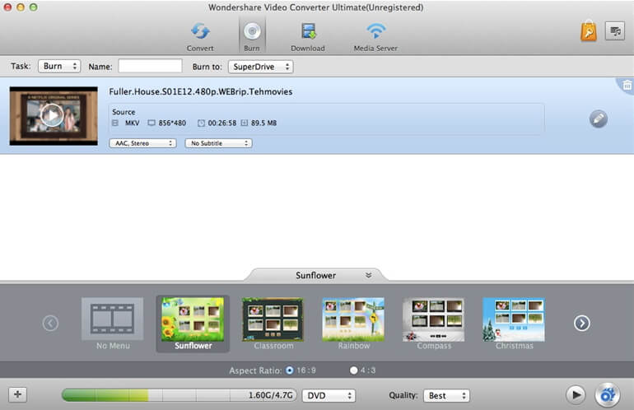Select the Sunflower menu template

(193, 324)
